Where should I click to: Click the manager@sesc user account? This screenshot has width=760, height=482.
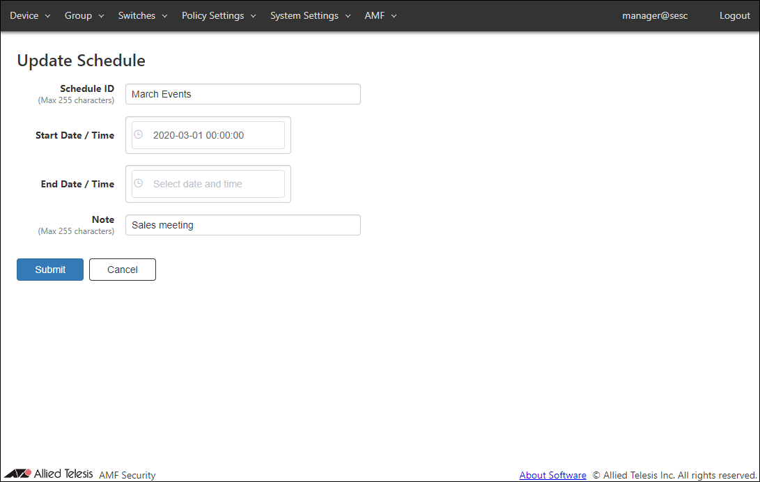coord(655,16)
